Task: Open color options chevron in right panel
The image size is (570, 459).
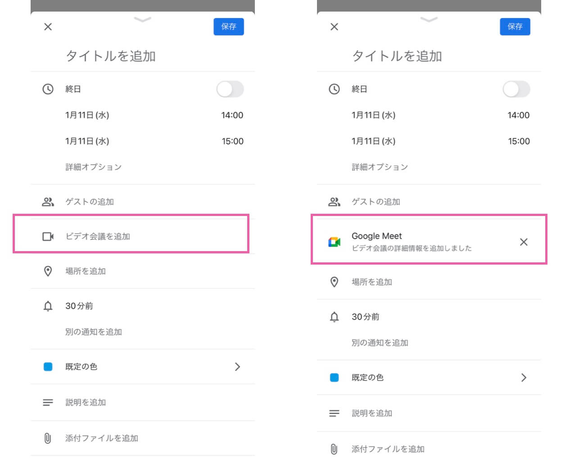Action: pos(524,378)
